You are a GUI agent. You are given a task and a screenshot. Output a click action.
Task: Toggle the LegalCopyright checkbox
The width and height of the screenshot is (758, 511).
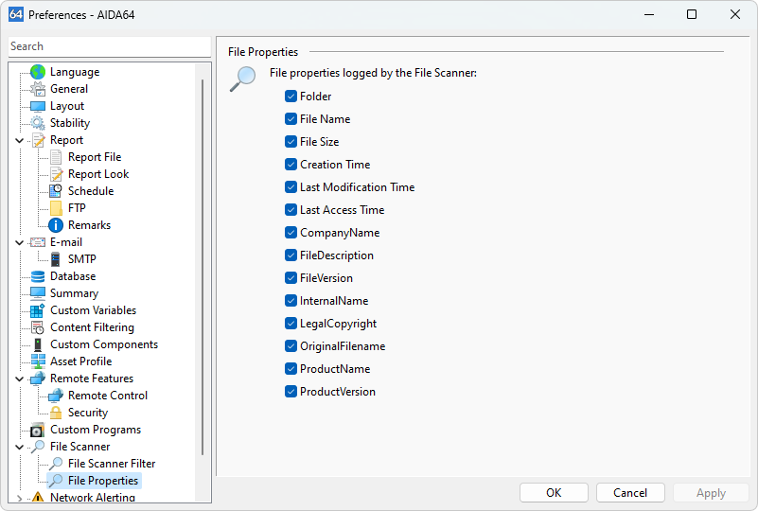coord(291,324)
